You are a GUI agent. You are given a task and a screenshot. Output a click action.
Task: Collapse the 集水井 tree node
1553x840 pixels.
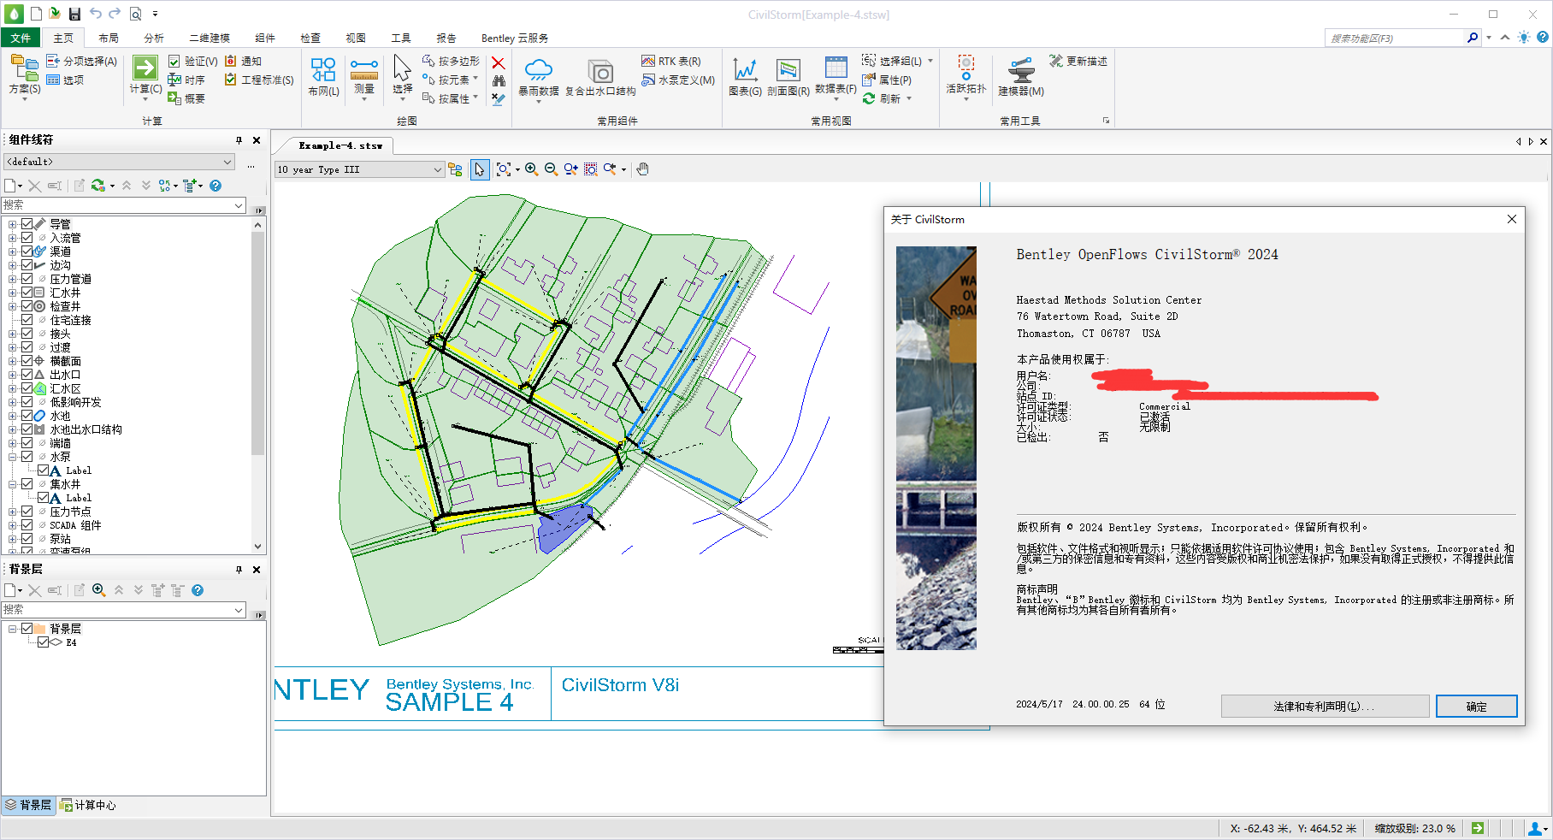[12, 484]
